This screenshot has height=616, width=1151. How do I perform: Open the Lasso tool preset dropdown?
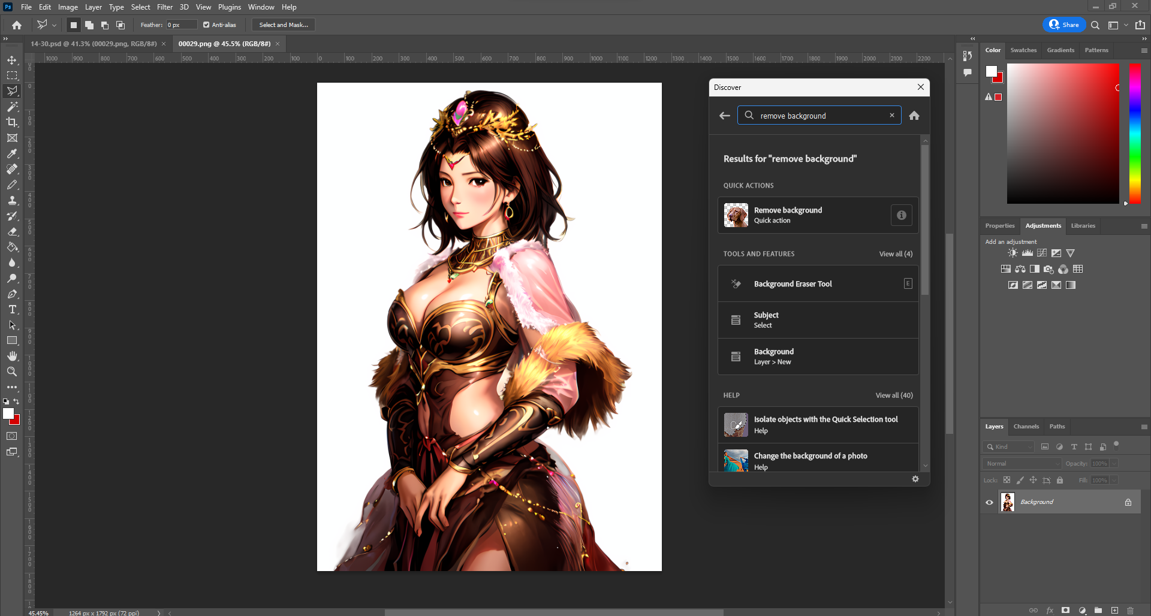(x=54, y=25)
